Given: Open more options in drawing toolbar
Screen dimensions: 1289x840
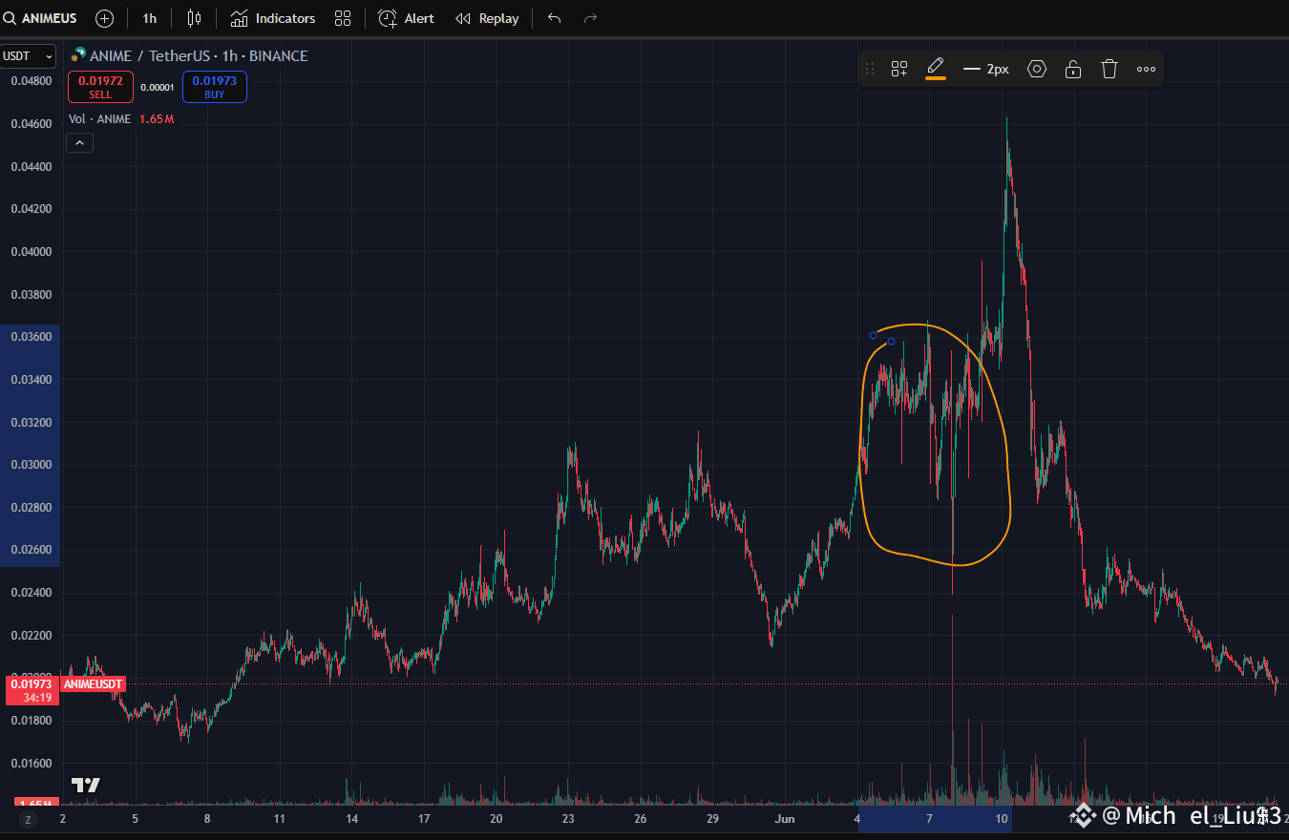Looking at the screenshot, I should click(x=1147, y=69).
